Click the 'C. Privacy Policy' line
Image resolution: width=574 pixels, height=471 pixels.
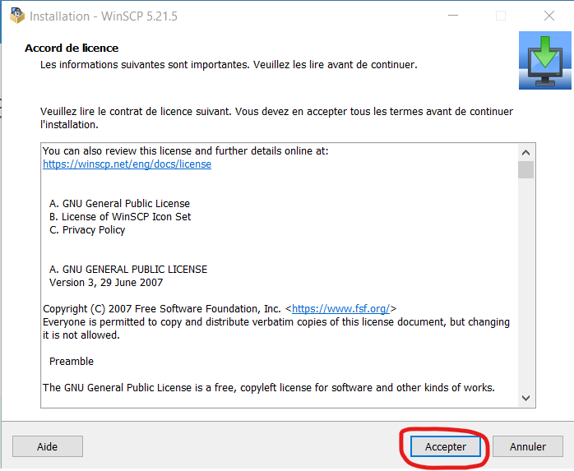(x=87, y=230)
